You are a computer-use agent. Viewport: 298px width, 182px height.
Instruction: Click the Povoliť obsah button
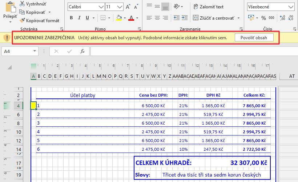pos(254,37)
